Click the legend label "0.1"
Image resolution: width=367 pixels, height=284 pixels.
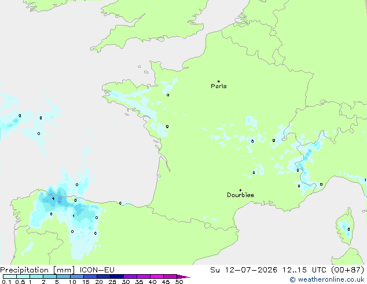point(6,282)
